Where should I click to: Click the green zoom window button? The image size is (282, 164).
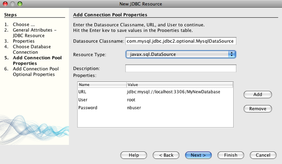pyautogui.click(x=20, y=4)
